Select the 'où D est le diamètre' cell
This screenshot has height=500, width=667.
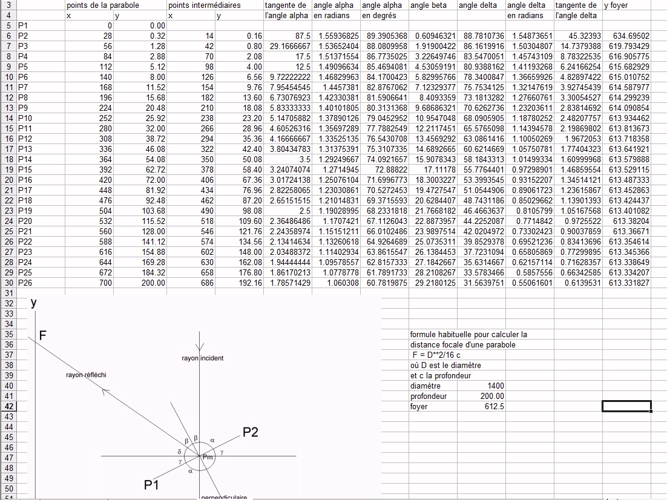(x=446, y=365)
